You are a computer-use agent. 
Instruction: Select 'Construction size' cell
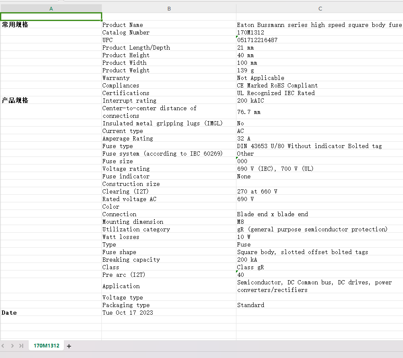tap(169, 184)
